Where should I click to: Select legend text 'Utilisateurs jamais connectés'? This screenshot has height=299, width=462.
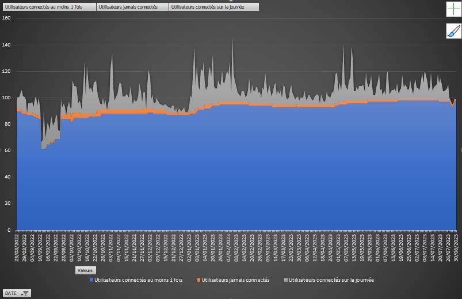[235, 280]
